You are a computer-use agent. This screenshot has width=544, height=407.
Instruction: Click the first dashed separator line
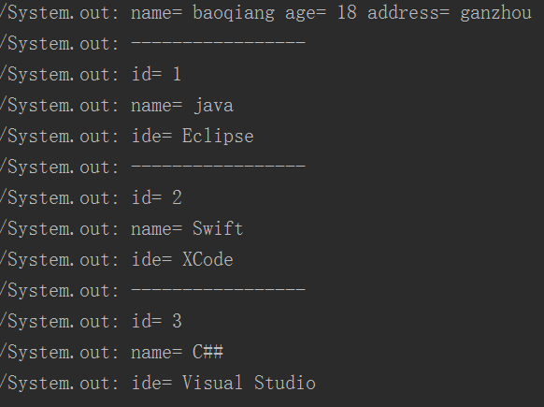coord(152,44)
